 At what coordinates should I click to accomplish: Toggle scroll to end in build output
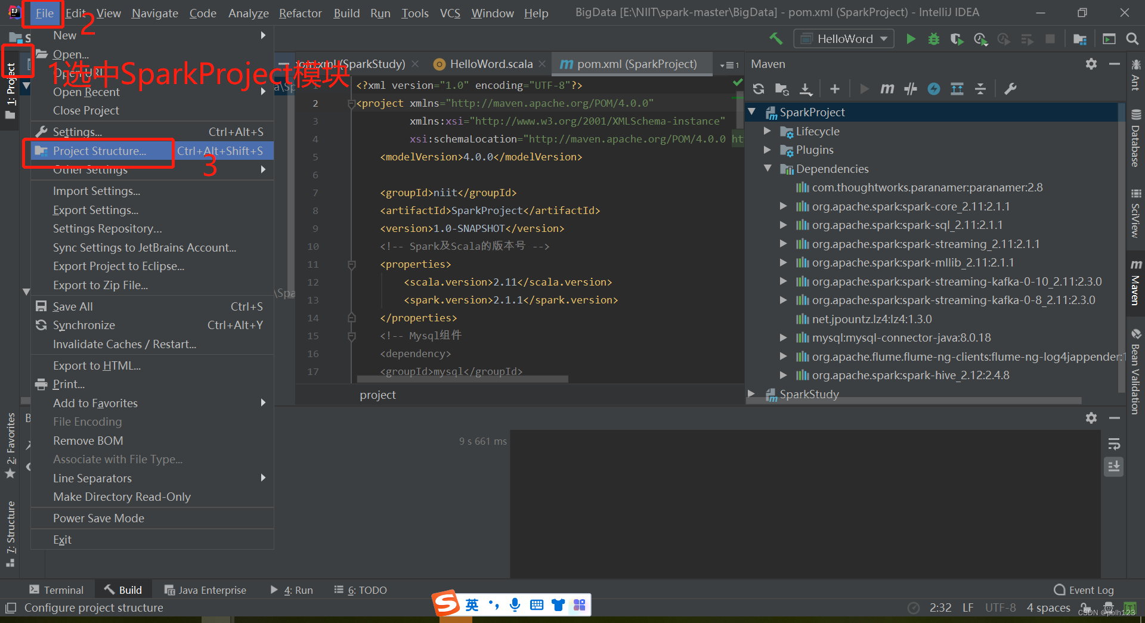[x=1114, y=466]
